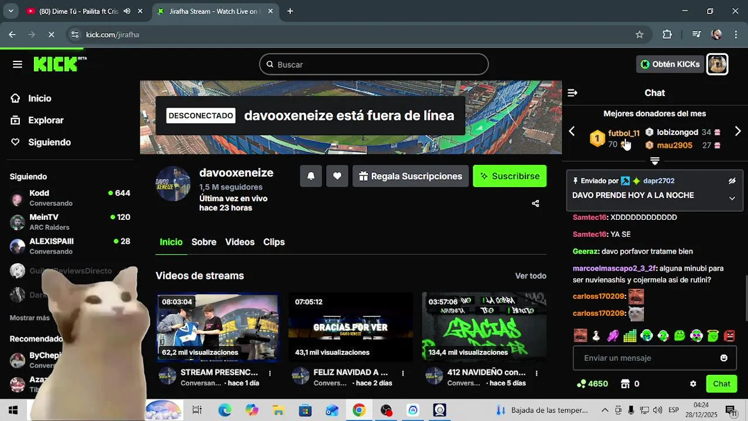Viewport: 748px width, 421px height.
Task: Click the Suscribirse button
Action: (x=510, y=176)
